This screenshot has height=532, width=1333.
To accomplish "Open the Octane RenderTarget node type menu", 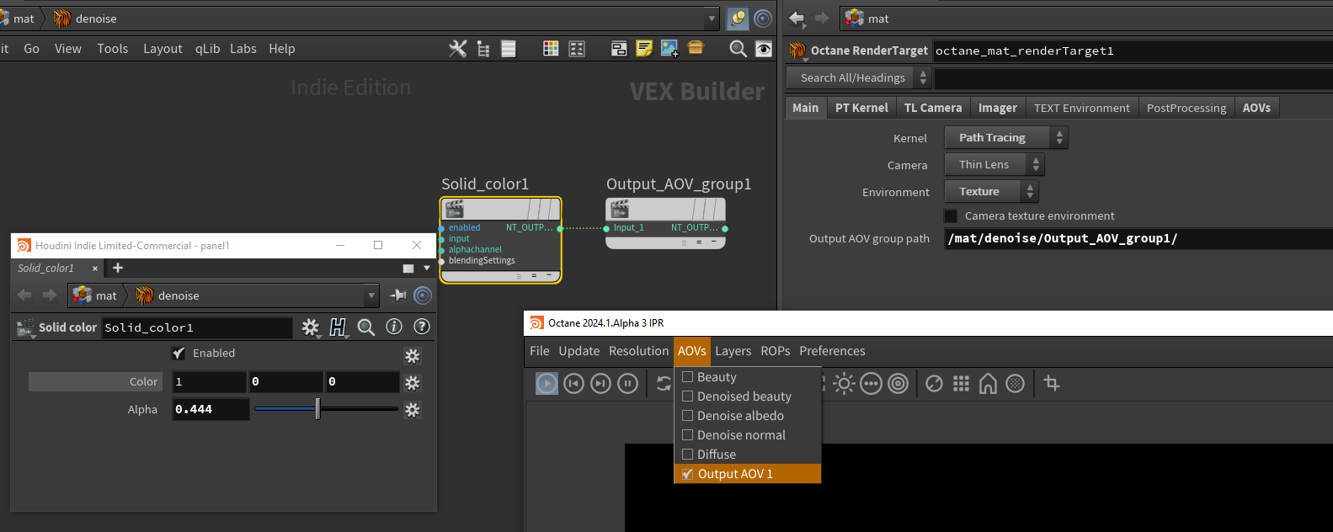I will point(797,51).
